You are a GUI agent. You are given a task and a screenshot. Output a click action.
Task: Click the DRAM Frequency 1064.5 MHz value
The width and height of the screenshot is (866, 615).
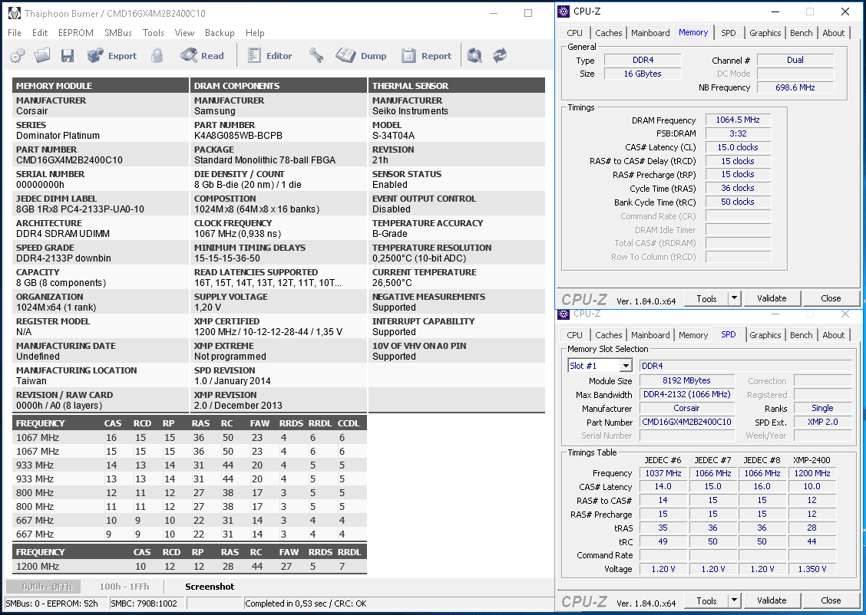pyautogui.click(x=738, y=120)
